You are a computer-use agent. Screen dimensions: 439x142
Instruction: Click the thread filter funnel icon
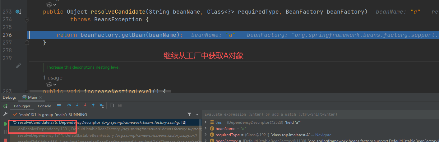[x=189, y=114]
